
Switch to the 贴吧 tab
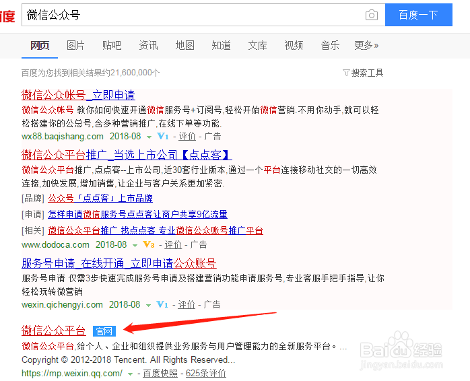click(112, 46)
